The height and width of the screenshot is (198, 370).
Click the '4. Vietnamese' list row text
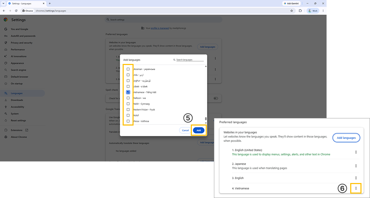tap(241, 188)
